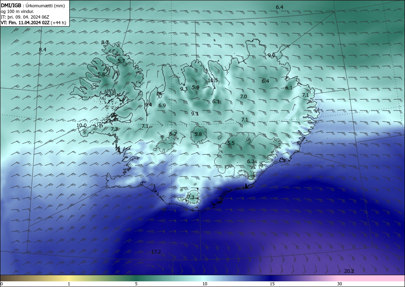The width and height of the screenshot is (405, 287).
Task: Select the 8.7 value on the map
Action: click(x=105, y=43)
